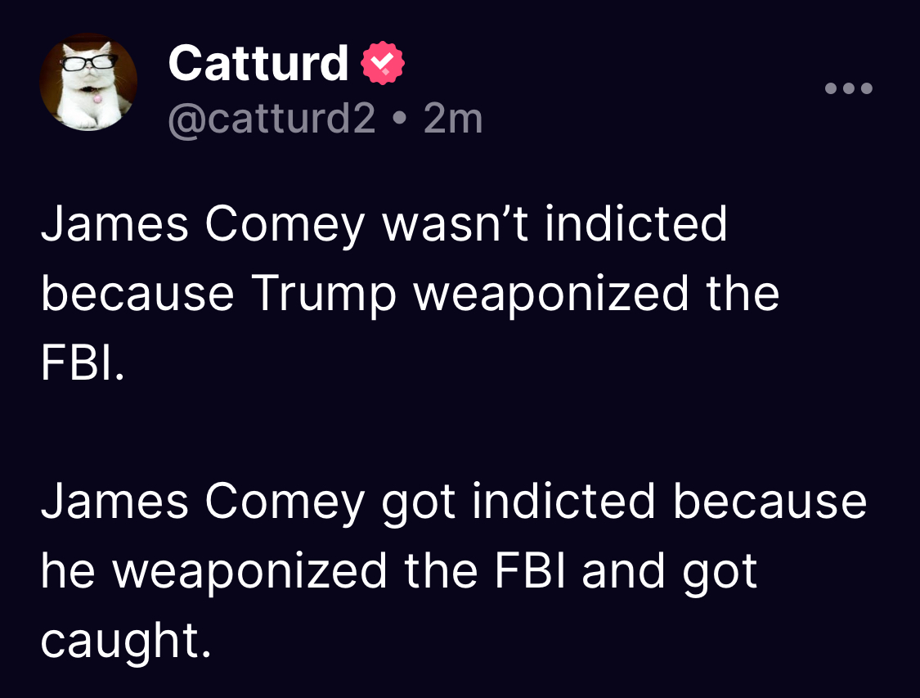920x698 pixels.
Task: Open the three-dot more options menu
Action: click(x=849, y=88)
